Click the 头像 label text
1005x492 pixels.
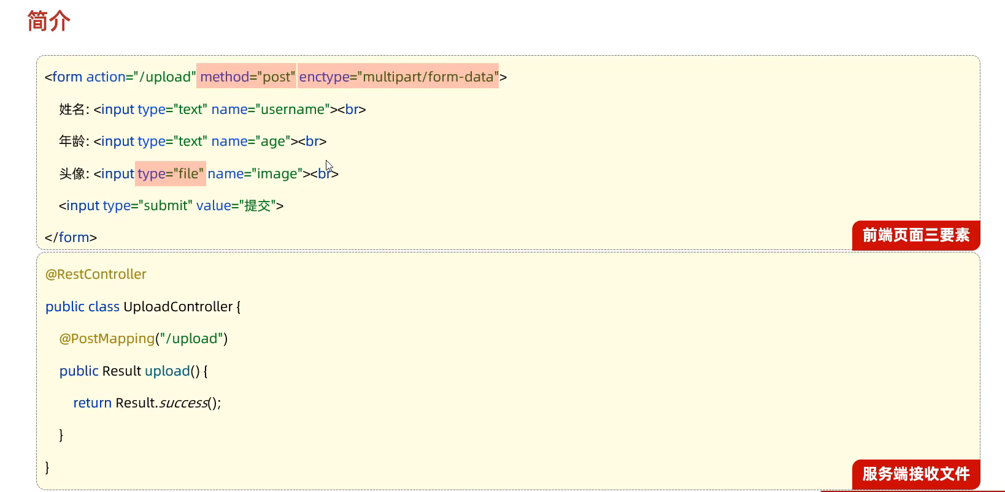click(72, 174)
